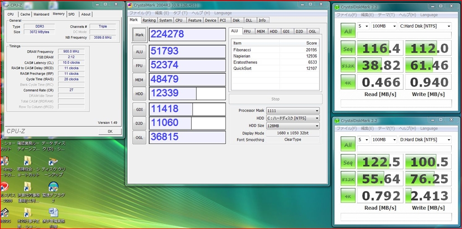Open the BIOS shortcut on the desktop
This screenshot has height=229, width=462.
point(5,213)
